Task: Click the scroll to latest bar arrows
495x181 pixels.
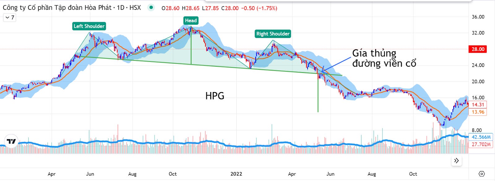Action: [456, 161]
